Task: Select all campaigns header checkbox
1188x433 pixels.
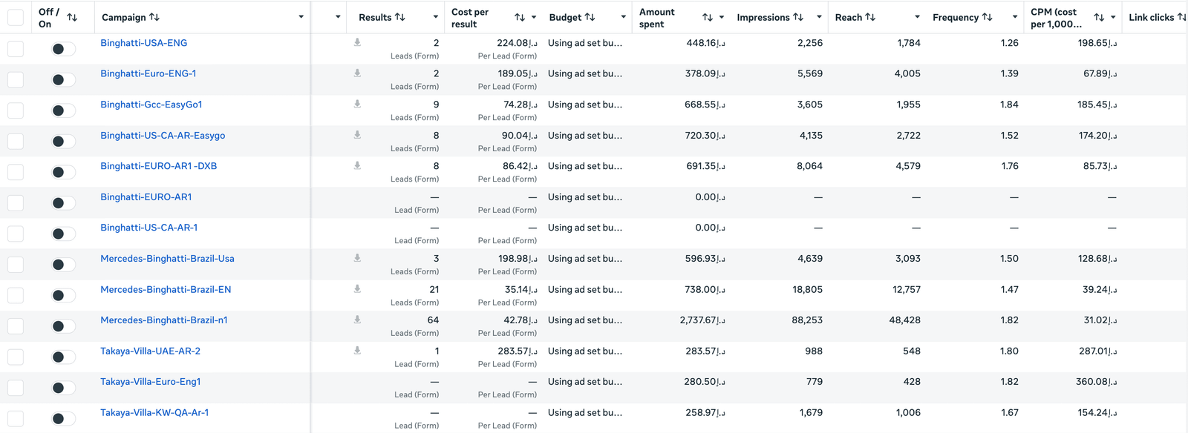Action: coord(16,17)
